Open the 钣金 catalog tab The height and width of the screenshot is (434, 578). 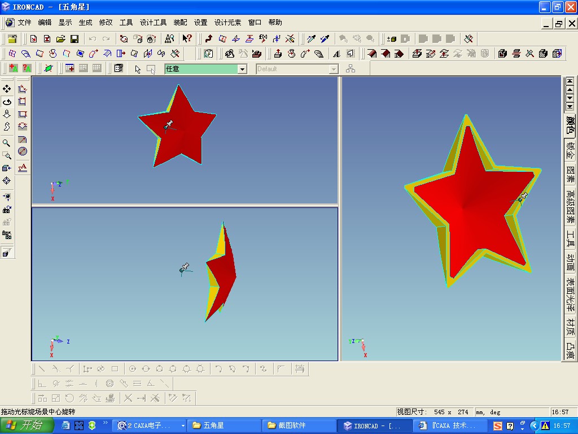570,150
